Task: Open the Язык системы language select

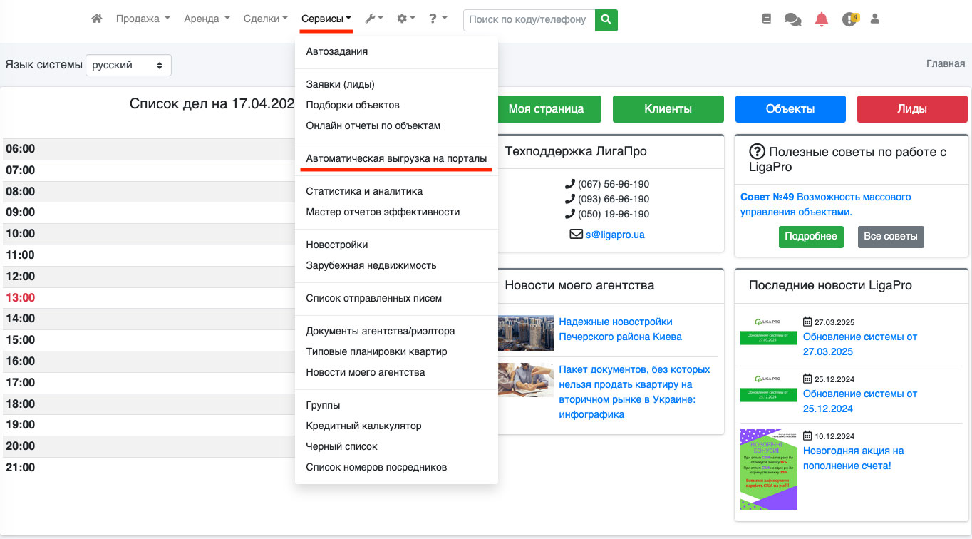Action: pyautogui.click(x=128, y=65)
